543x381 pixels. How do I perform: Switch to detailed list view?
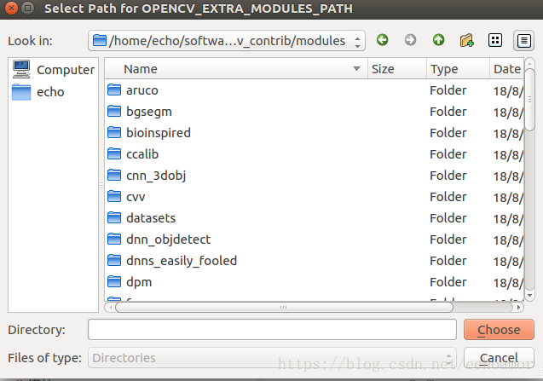click(x=523, y=41)
